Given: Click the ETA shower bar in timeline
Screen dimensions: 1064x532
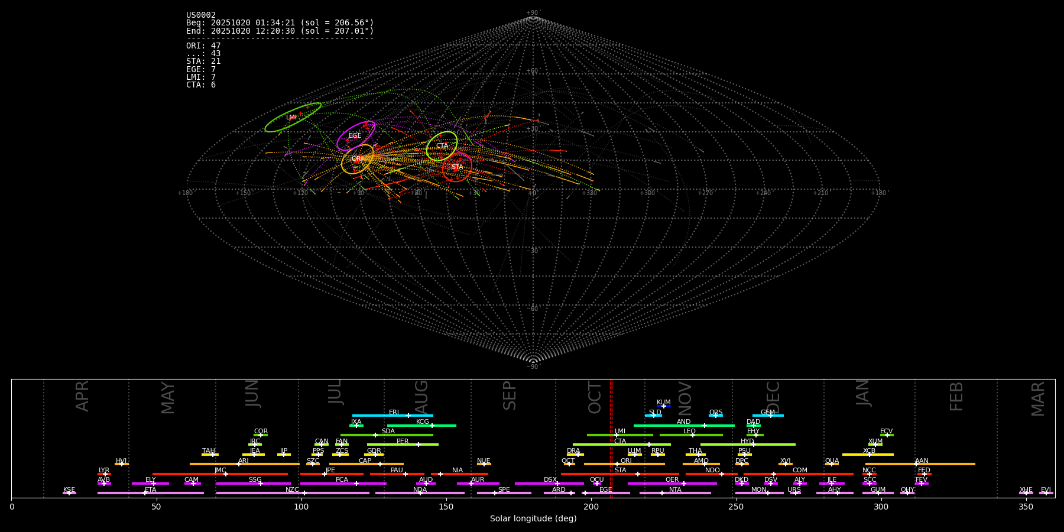Looking at the screenshot, I should click(151, 493).
